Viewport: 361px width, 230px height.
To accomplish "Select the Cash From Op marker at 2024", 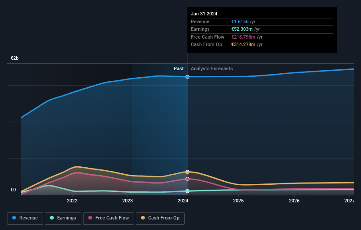I will click(x=187, y=172).
